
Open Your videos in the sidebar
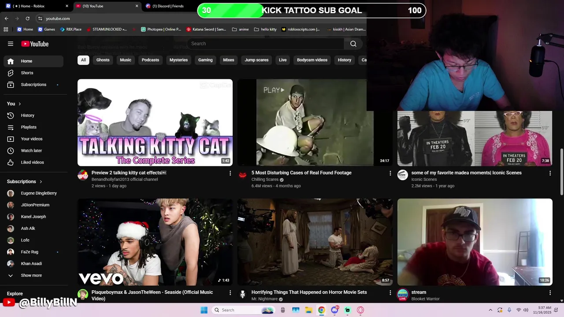[33, 139]
